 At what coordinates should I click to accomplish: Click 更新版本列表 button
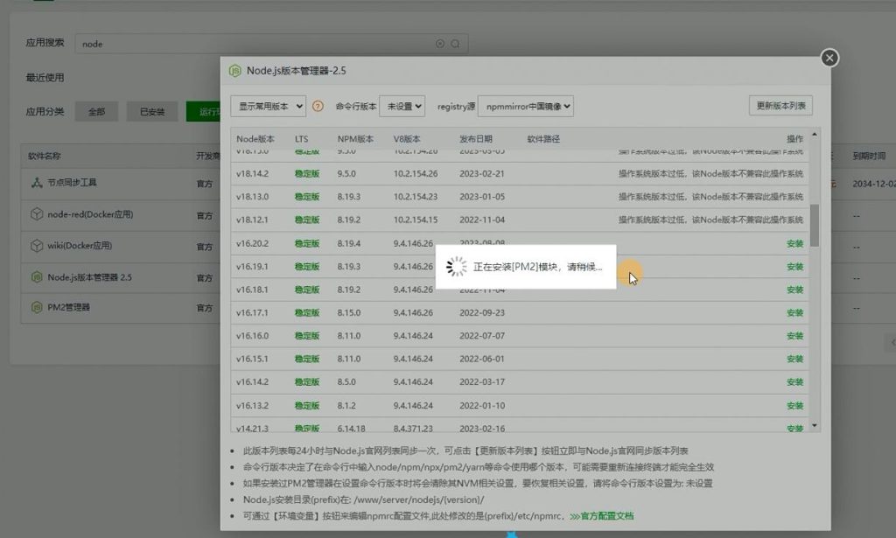coord(778,105)
